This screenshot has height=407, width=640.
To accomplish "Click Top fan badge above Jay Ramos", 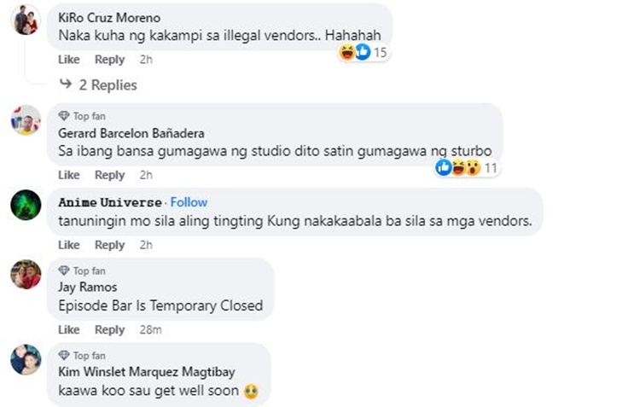I will pyautogui.click(x=82, y=270).
